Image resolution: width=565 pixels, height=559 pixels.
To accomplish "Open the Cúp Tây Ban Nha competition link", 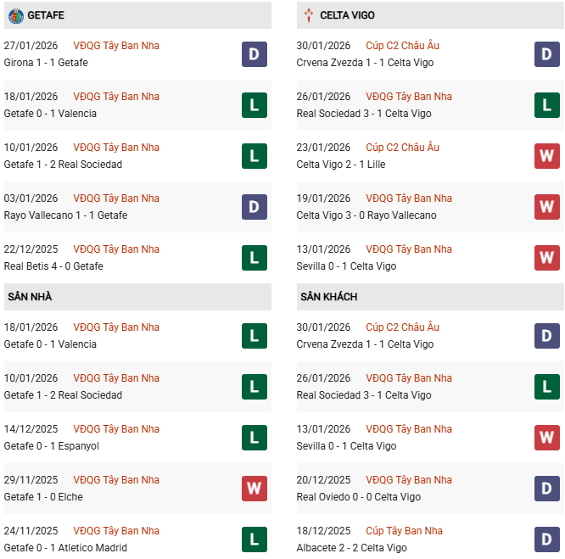I will tap(404, 531).
